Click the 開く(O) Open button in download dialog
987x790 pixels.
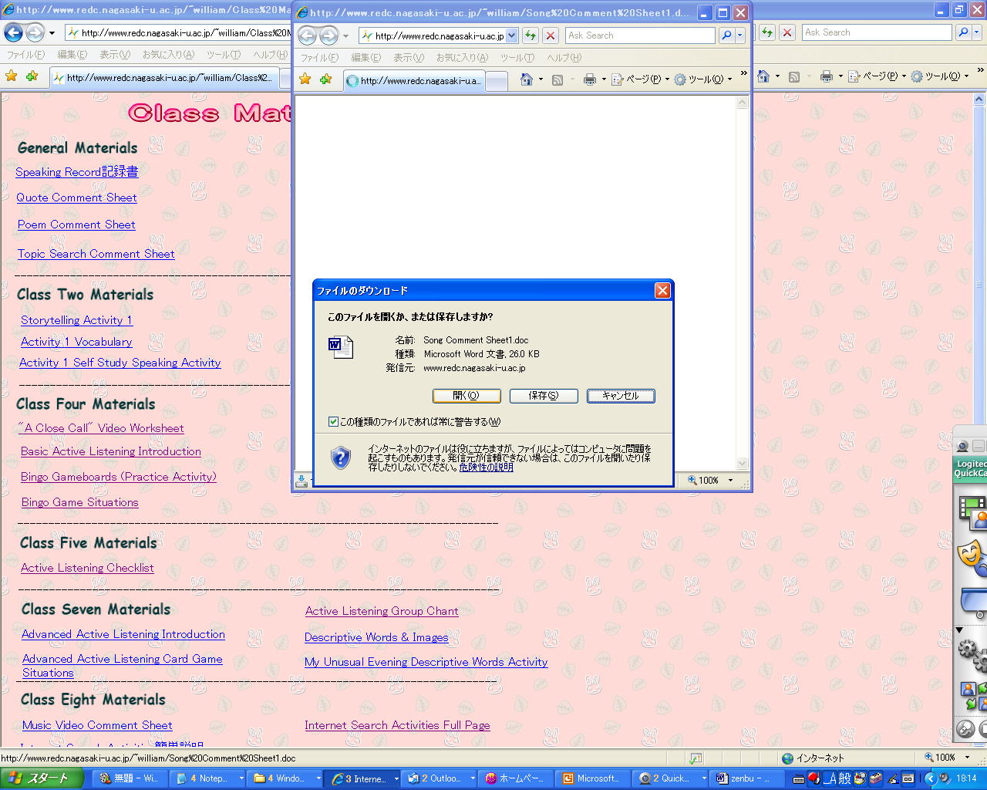(x=467, y=396)
